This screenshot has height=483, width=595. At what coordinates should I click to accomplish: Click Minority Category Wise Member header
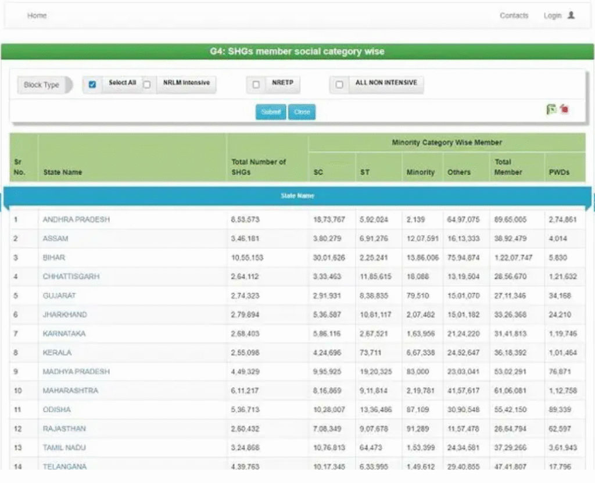(447, 142)
